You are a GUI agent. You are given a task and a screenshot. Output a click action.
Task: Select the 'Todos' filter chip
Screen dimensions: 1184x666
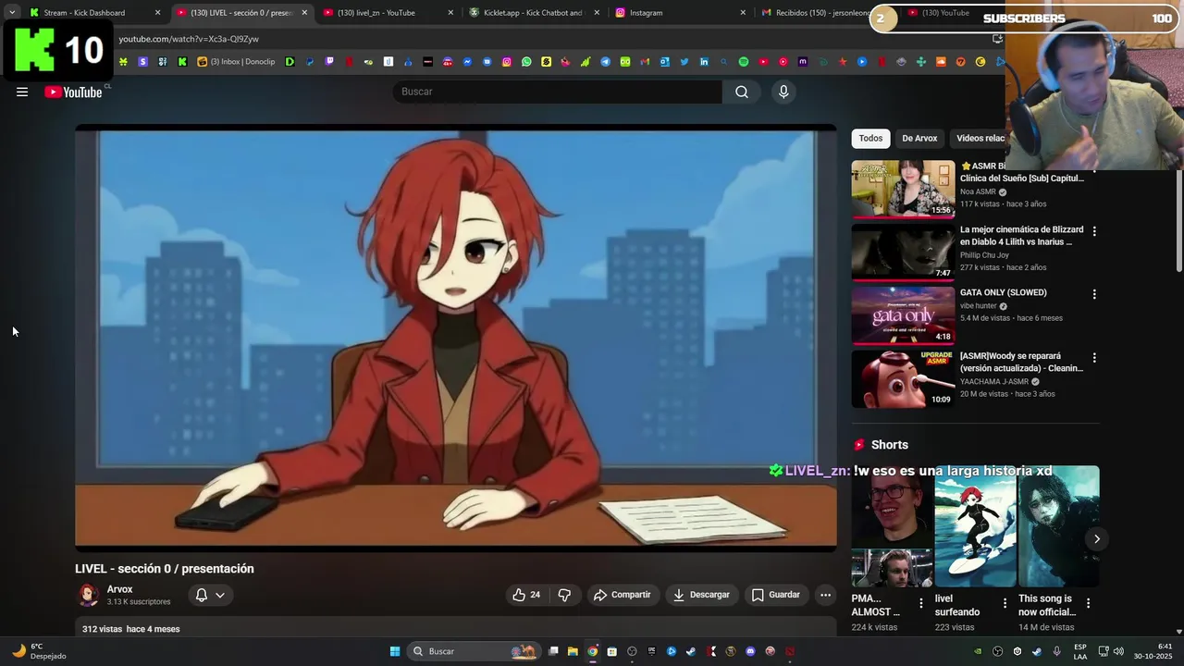pyautogui.click(x=870, y=138)
